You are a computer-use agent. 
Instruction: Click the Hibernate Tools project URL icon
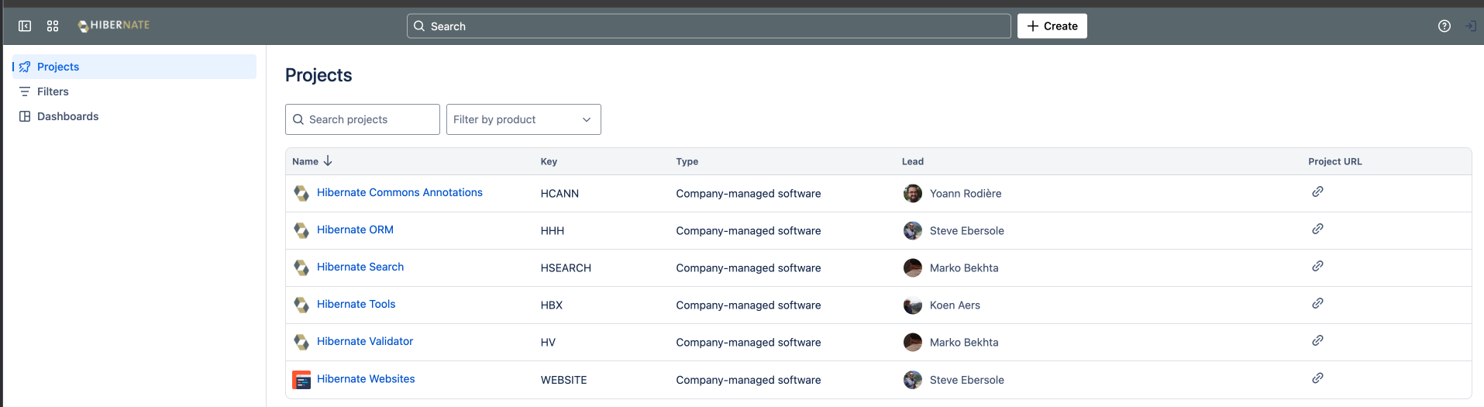click(1317, 304)
